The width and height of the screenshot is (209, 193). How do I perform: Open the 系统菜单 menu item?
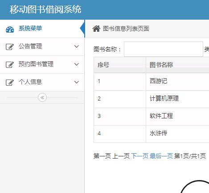[42, 29]
